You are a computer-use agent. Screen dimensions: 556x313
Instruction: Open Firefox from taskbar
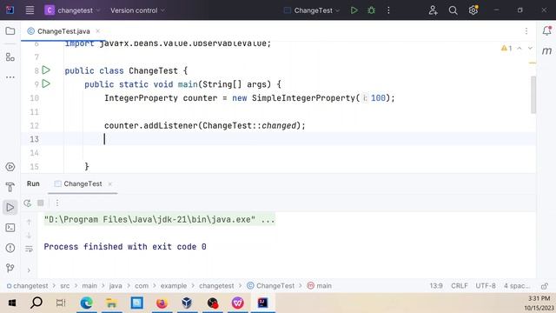[162, 303]
